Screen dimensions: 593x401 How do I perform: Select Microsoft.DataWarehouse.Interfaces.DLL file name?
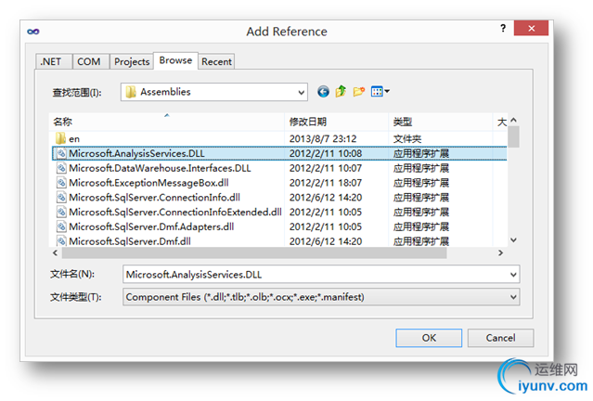coord(160,168)
